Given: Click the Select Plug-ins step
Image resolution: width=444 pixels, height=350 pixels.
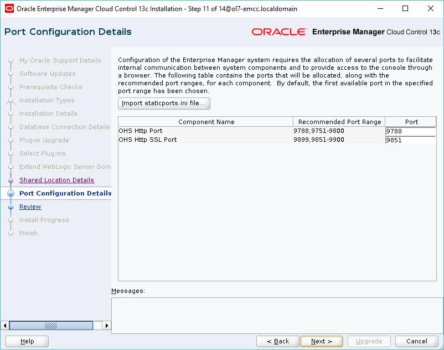Looking at the screenshot, I should (x=43, y=154).
